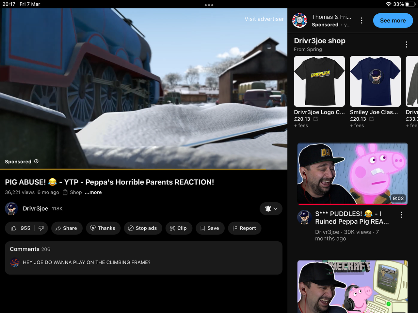Tap commenter avatar in Comments preview
418x313 pixels.
coord(15,262)
